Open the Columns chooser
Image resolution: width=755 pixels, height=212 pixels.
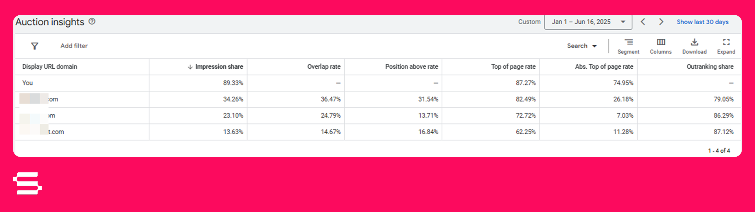coord(661,46)
